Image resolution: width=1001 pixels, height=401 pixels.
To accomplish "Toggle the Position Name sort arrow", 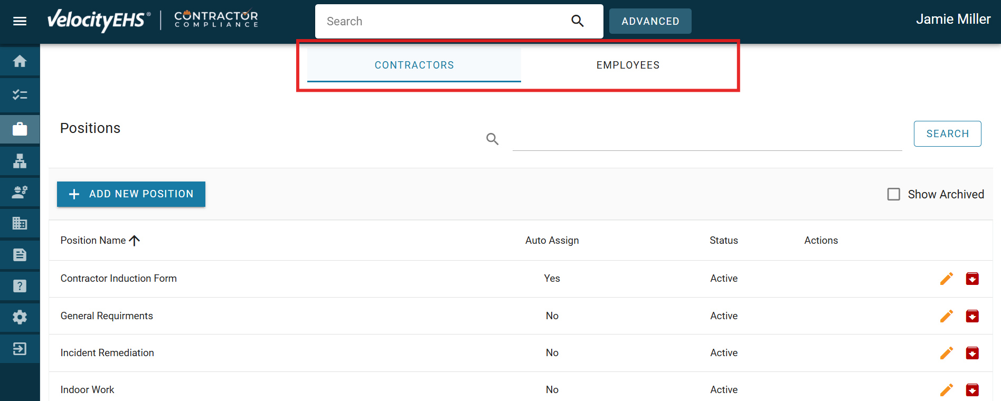I will tap(135, 241).
